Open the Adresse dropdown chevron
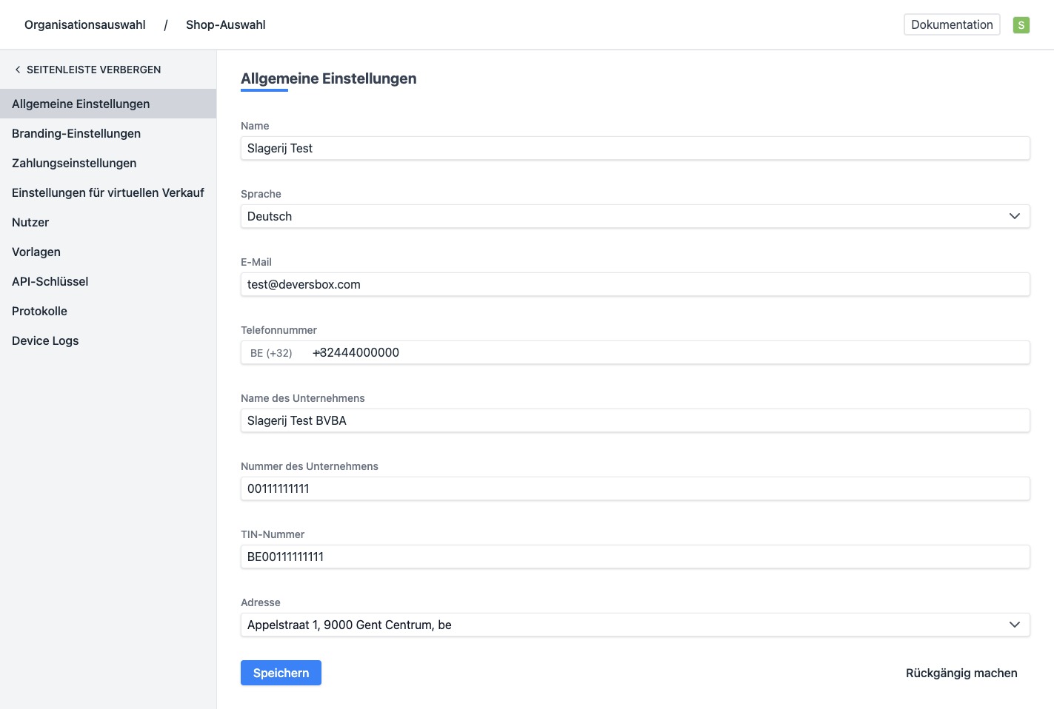The height and width of the screenshot is (709, 1054). coord(1014,625)
